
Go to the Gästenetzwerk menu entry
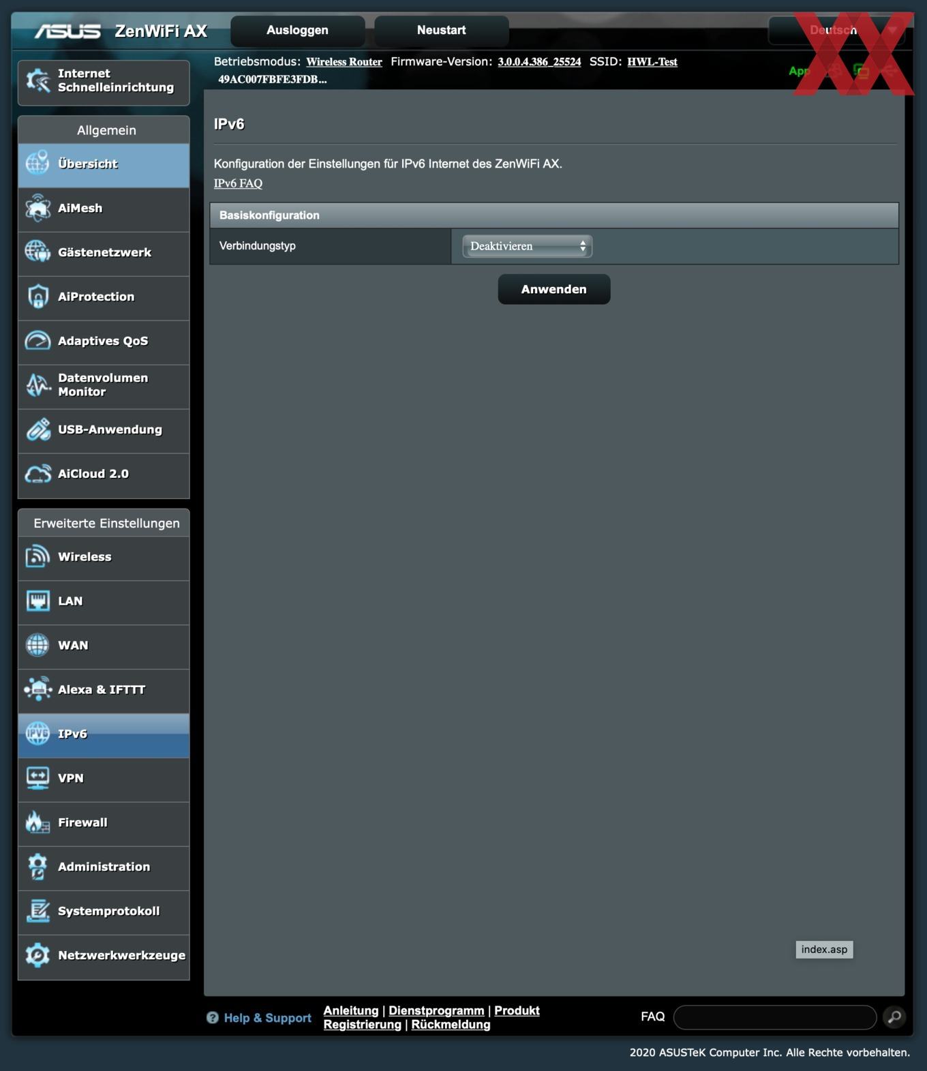104,254
